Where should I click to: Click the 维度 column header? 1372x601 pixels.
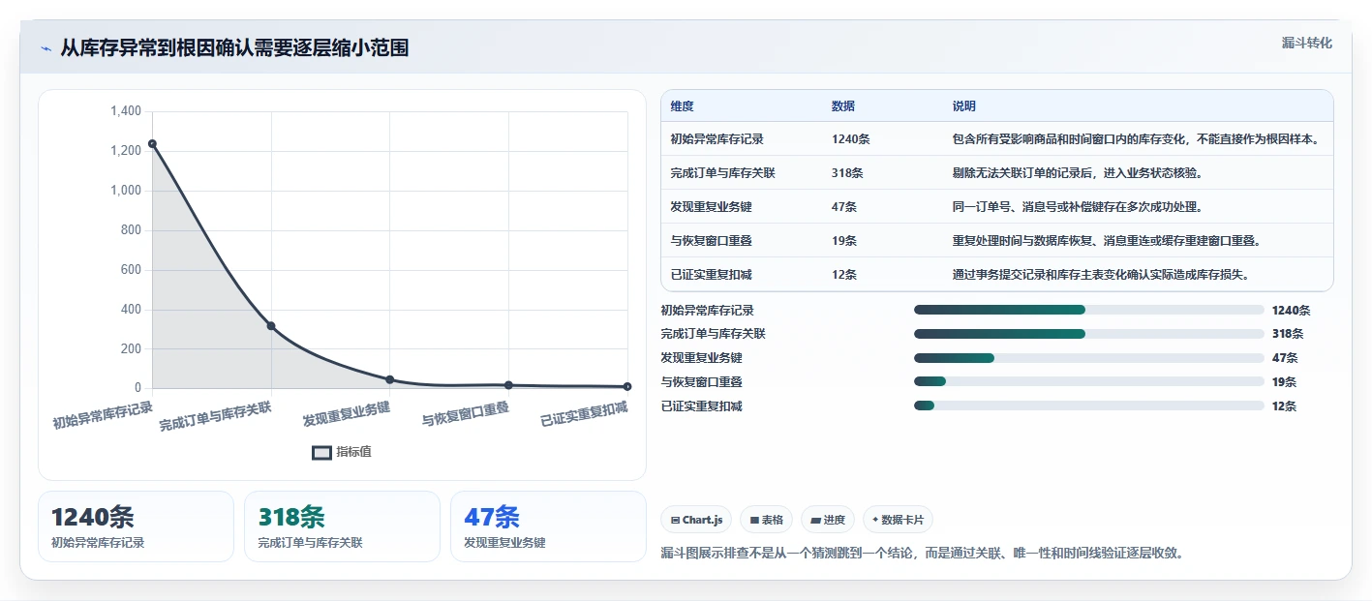683,106
